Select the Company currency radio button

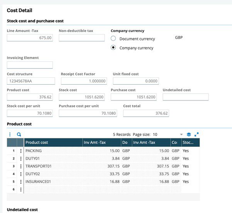coord(113,48)
